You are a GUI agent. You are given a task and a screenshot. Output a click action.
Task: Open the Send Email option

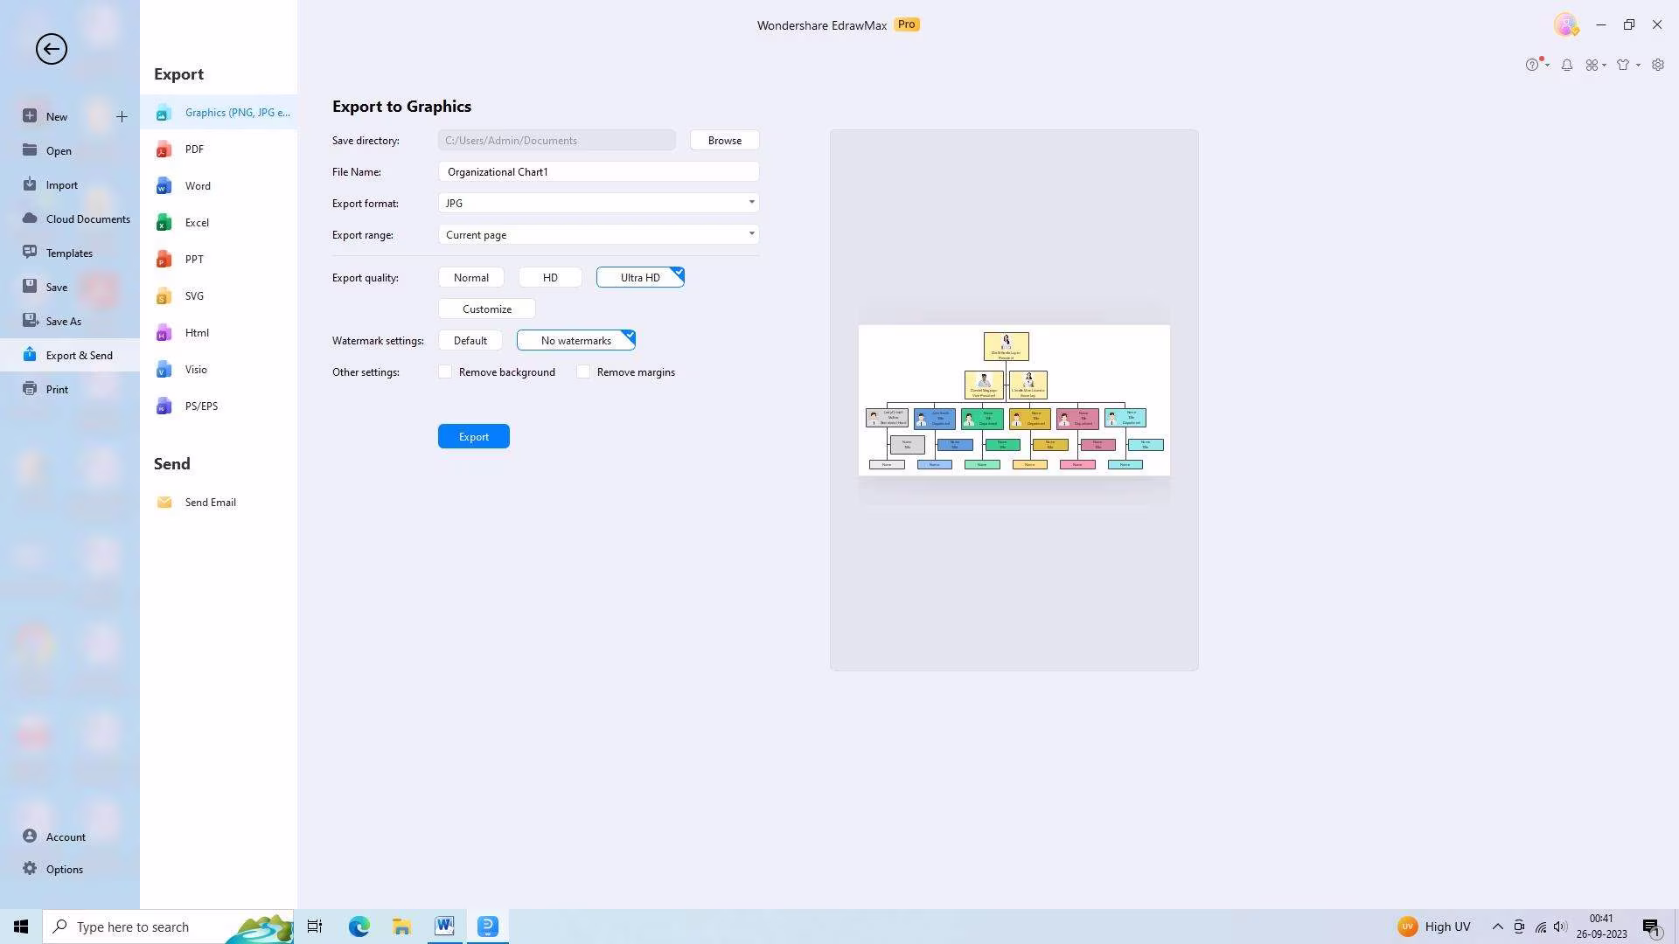210,503
